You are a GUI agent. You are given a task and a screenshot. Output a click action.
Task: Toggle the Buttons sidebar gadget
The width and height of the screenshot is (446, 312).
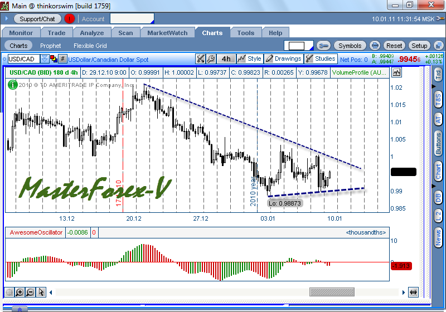coord(438,144)
